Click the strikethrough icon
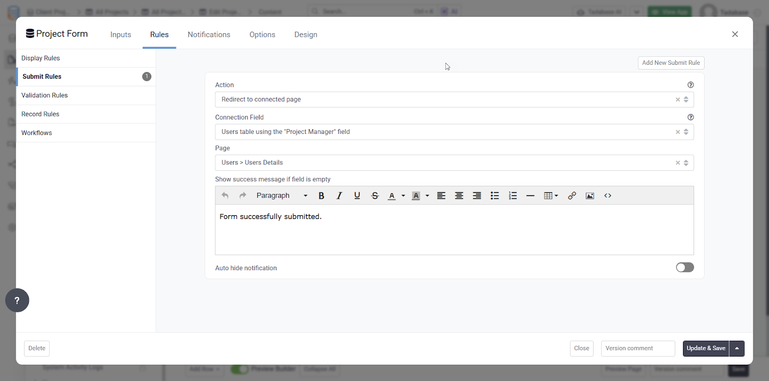Image resolution: width=769 pixels, height=381 pixels. (x=375, y=196)
